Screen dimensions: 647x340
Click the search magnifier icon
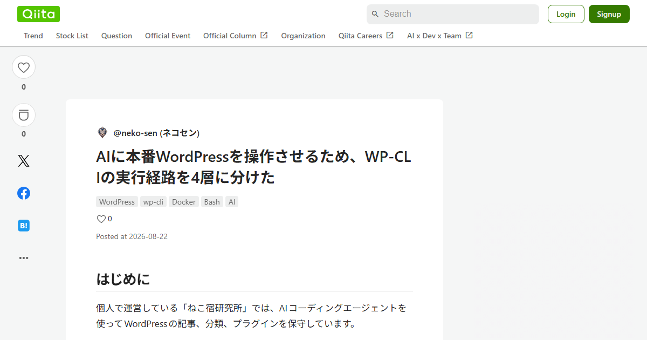pyautogui.click(x=375, y=14)
